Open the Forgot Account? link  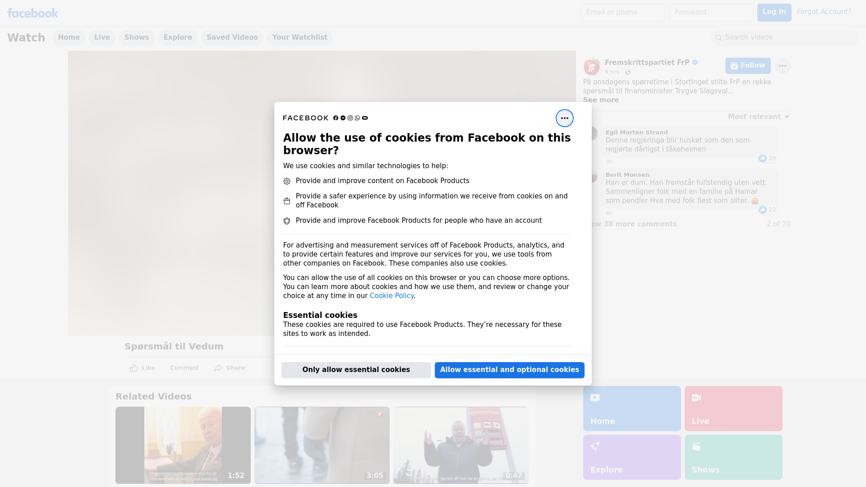[x=824, y=12]
